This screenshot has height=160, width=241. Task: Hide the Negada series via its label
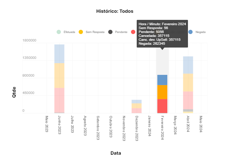pos(200,32)
